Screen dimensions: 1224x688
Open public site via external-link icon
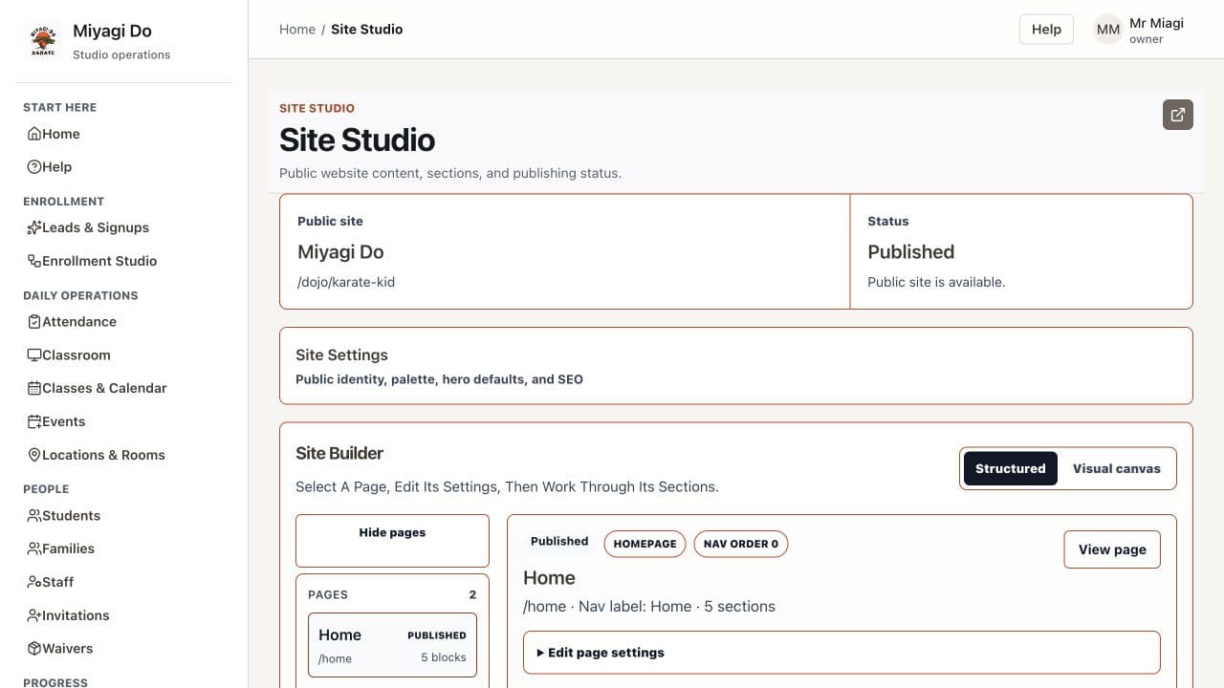pos(1178,115)
